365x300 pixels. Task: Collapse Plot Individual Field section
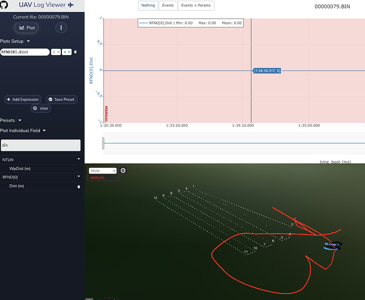point(23,131)
